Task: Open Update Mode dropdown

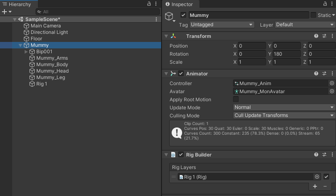Action: click(x=284, y=107)
